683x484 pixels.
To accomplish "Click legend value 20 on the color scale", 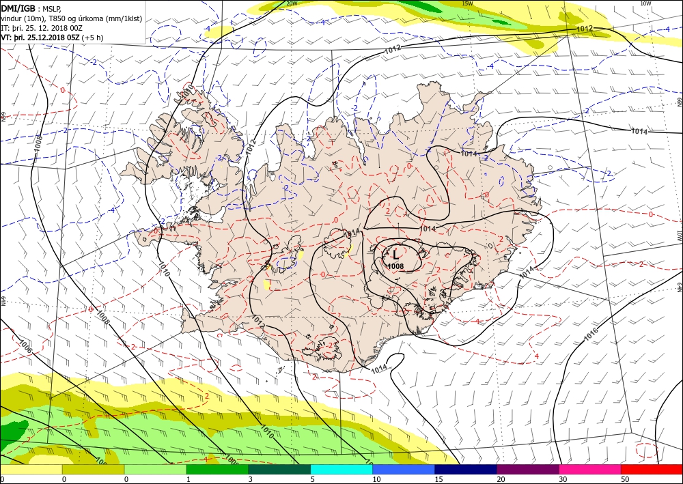I will coord(501,479).
